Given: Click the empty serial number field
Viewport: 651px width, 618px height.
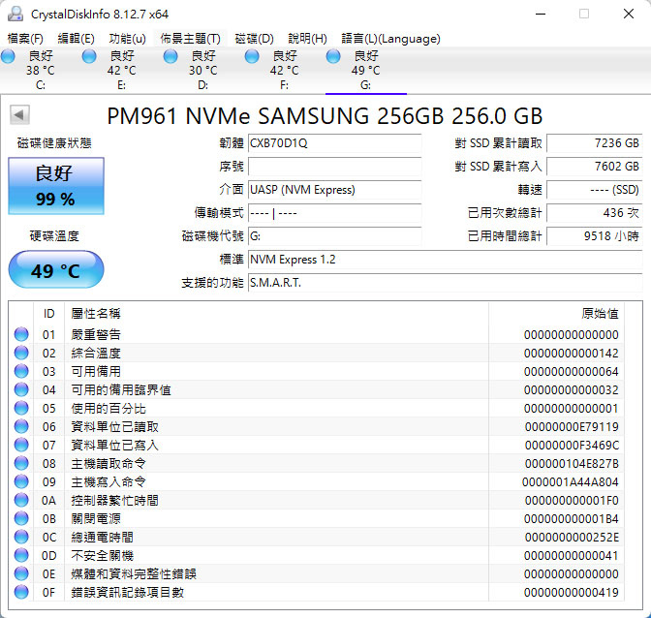Looking at the screenshot, I should 334,167.
